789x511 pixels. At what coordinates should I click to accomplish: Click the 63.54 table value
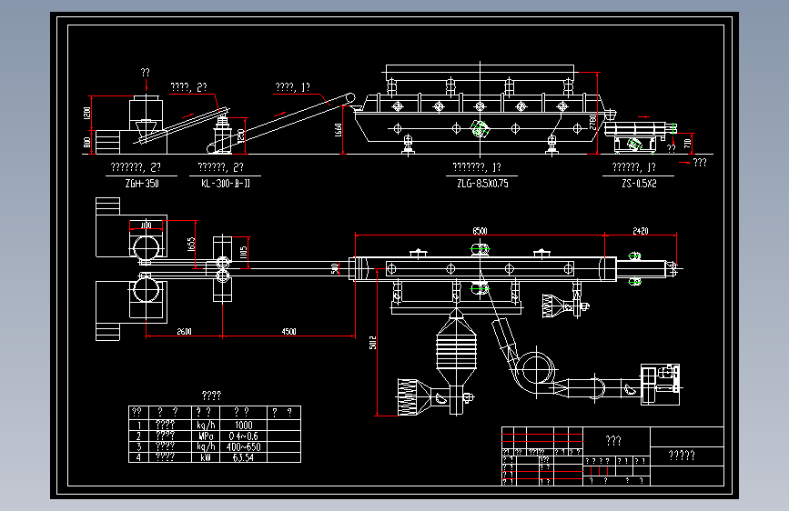coord(243,457)
